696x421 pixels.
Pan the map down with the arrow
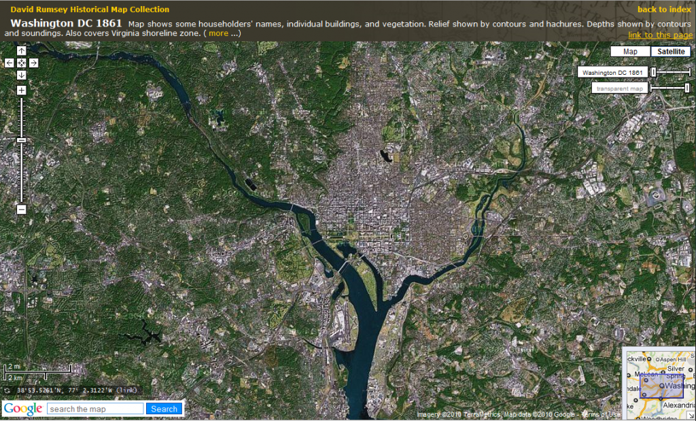(x=21, y=75)
